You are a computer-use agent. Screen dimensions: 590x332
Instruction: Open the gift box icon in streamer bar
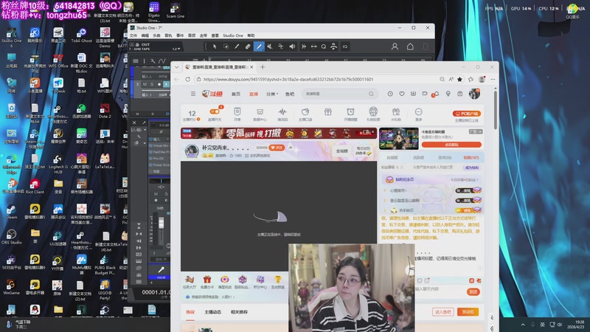coord(328,112)
